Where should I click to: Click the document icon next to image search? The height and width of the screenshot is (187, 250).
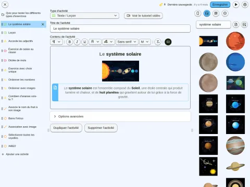[236, 24]
